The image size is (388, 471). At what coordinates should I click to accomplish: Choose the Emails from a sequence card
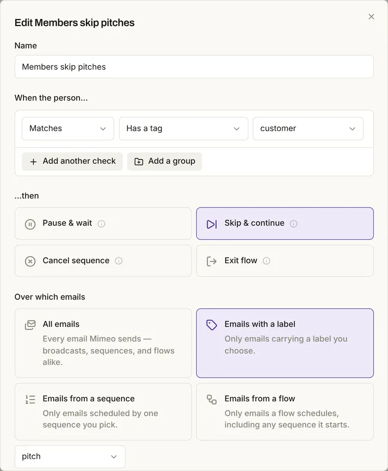(x=103, y=412)
